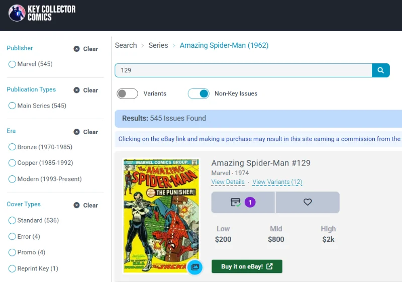Select Reprint Key (1) cover type

coord(33,268)
